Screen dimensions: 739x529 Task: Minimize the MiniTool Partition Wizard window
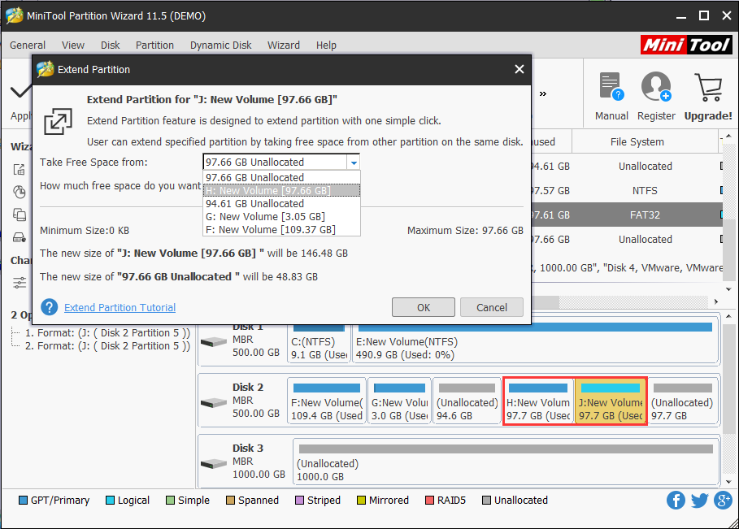[x=681, y=16]
